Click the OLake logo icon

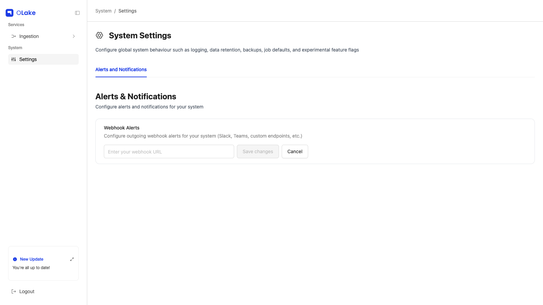click(10, 13)
